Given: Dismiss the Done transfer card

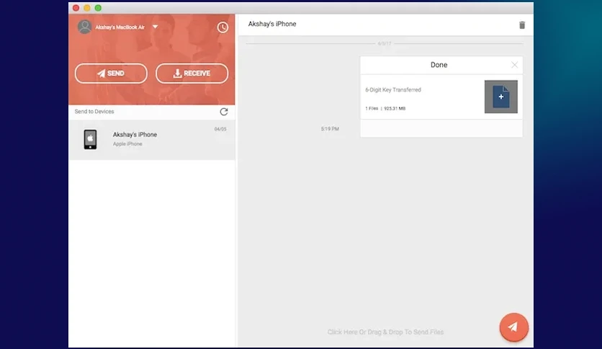Looking at the screenshot, I should point(514,65).
